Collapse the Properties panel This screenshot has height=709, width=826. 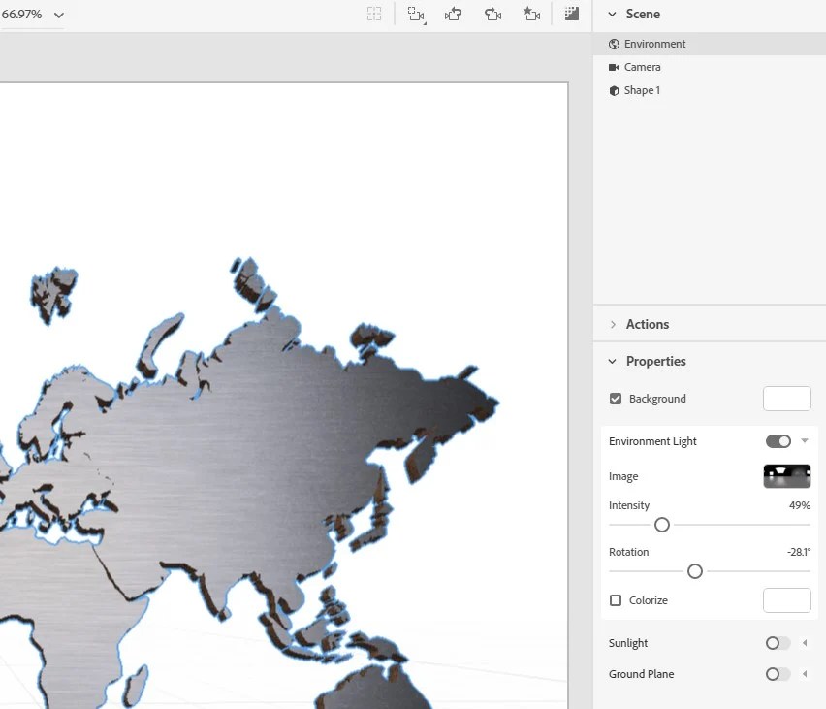(612, 361)
